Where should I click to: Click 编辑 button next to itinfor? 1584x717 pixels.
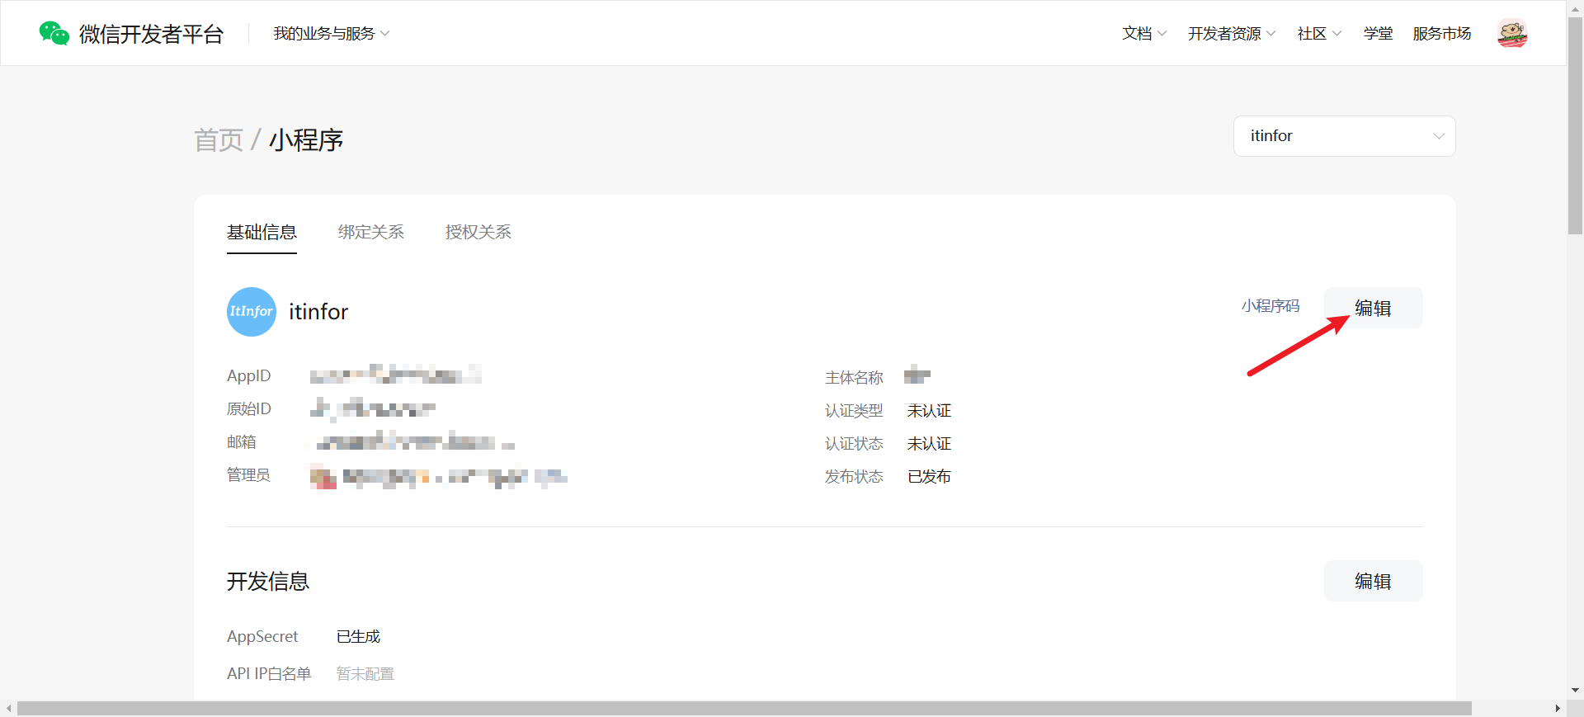coord(1373,308)
